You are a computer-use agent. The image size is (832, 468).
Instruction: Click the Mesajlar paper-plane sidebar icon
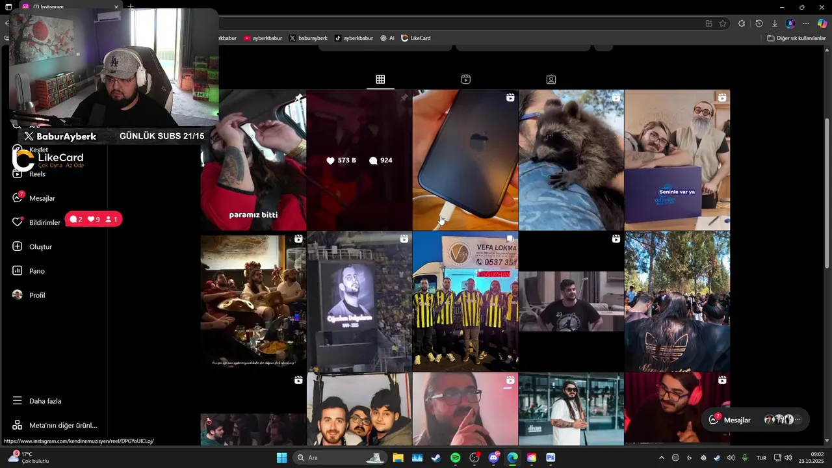point(18,198)
